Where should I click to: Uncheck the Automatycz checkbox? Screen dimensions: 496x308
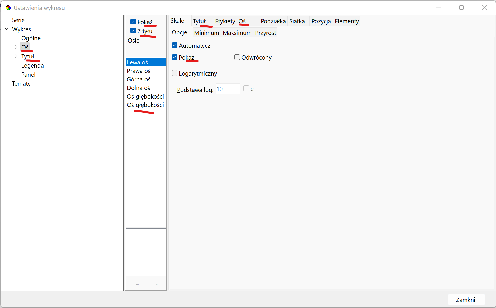coord(175,45)
